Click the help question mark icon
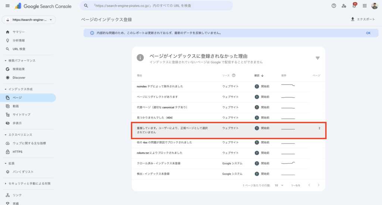382x205 pixels. click(x=334, y=6)
